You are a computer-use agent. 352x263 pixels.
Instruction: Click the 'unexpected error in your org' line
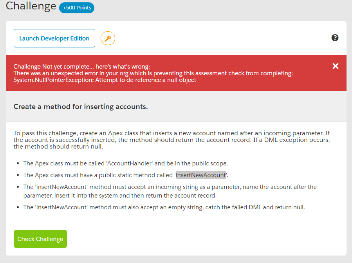click(x=153, y=73)
